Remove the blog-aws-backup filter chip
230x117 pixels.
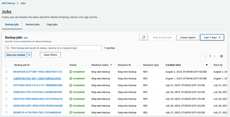[x=30, y=55]
